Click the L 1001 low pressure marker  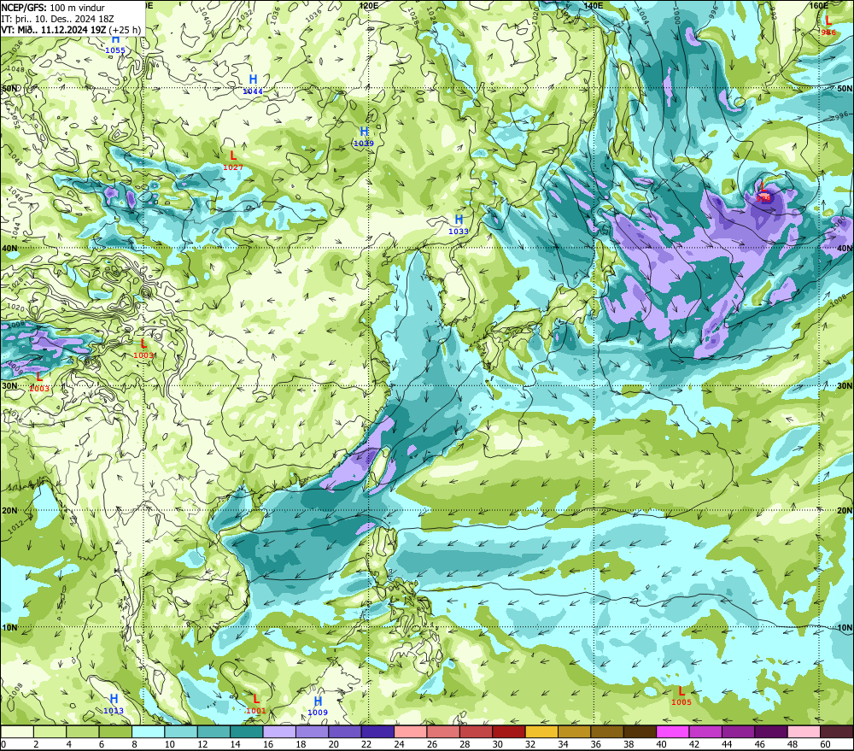click(256, 704)
